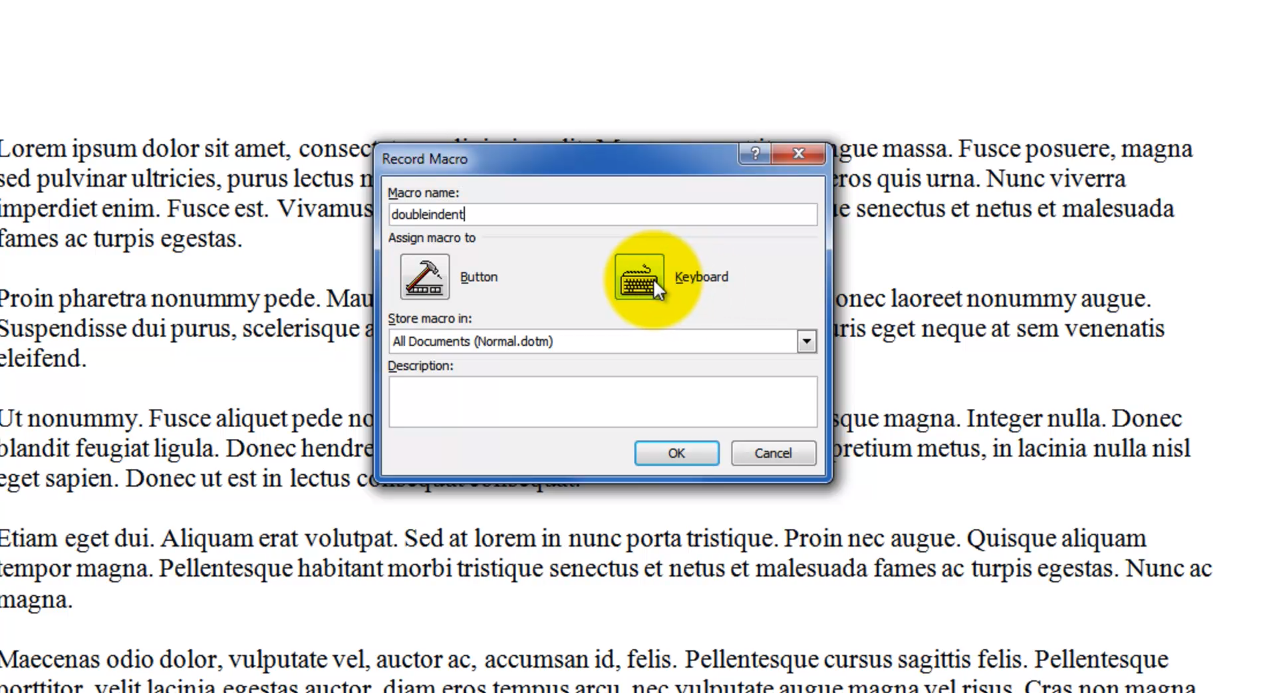Viewport: 1277px width, 693px height.
Task: Assign macro to Button hammer icon
Action: pos(424,277)
